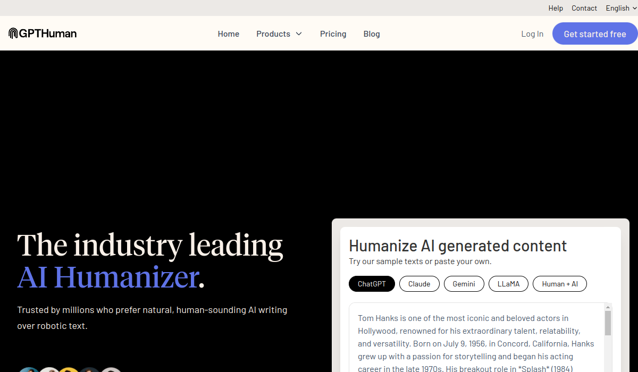Select the Claude sample text tab
The image size is (638, 372).
tap(419, 284)
